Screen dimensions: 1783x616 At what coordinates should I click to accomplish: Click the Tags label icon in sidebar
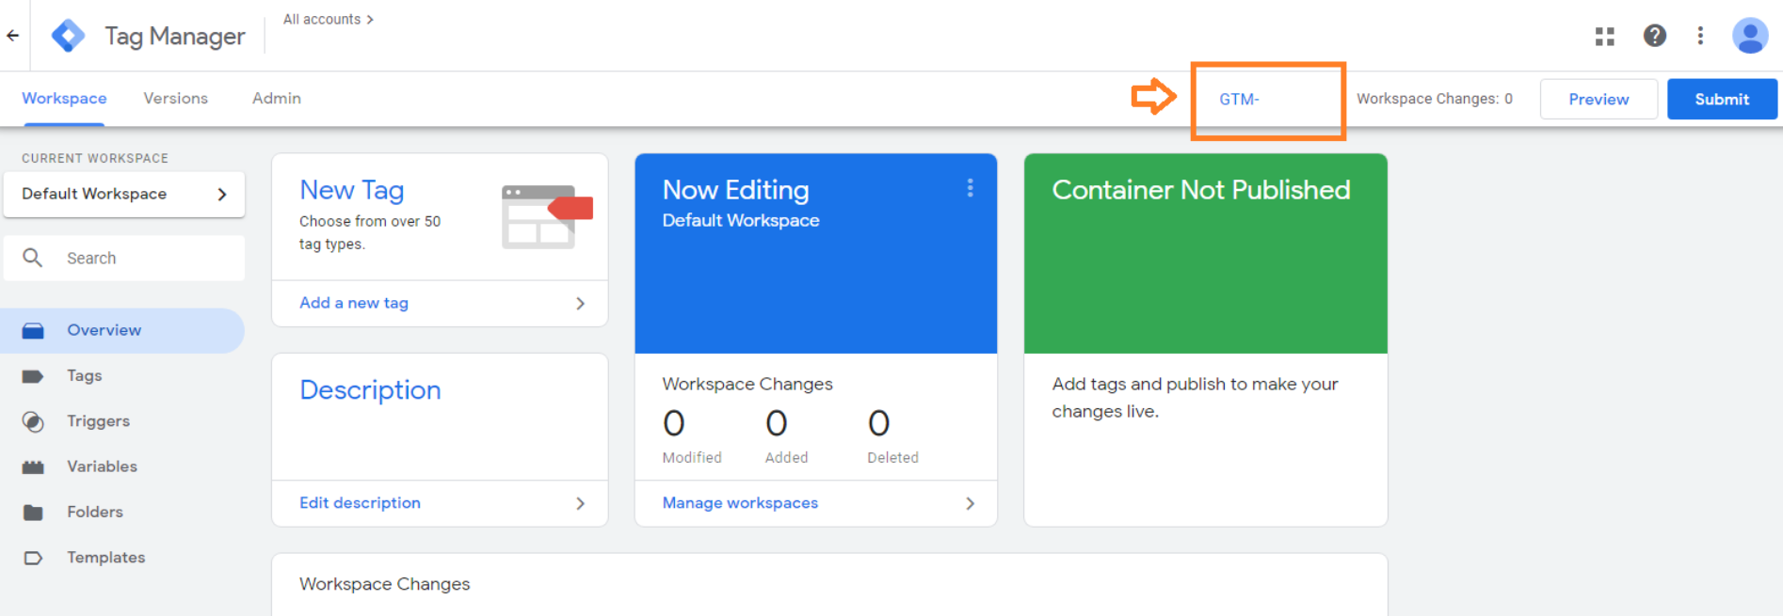pyautogui.click(x=33, y=376)
